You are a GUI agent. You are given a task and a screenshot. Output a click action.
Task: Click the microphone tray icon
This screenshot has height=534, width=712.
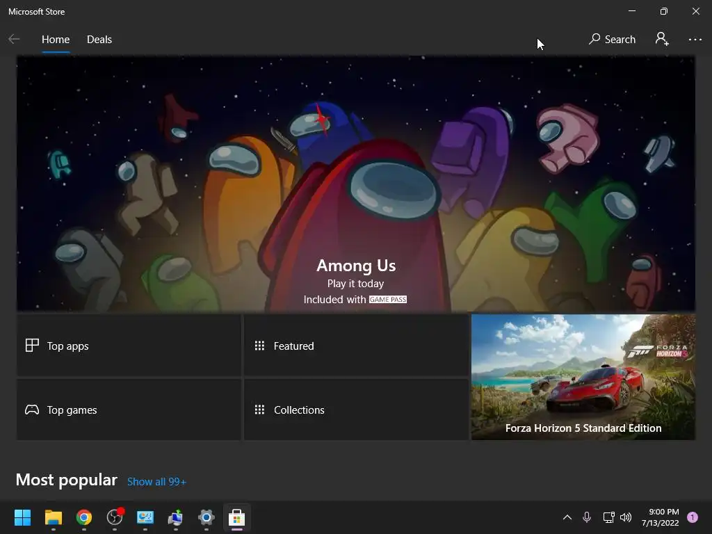point(587,517)
